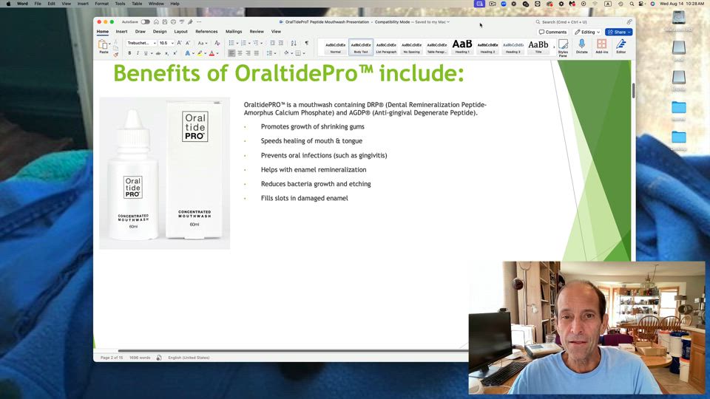Click the Comments button
The height and width of the screenshot is (399, 710).
coord(553,33)
